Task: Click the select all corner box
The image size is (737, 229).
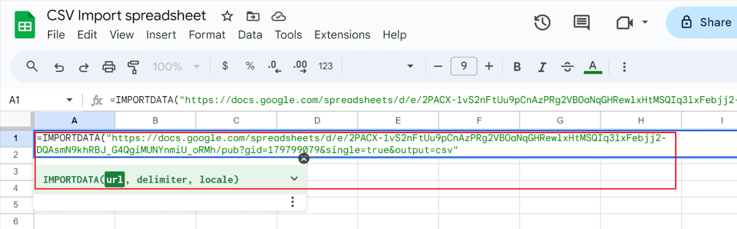Action: pyautogui.click(x=17, y=120)
